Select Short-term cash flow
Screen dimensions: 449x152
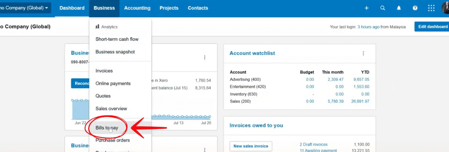[120, 39]
